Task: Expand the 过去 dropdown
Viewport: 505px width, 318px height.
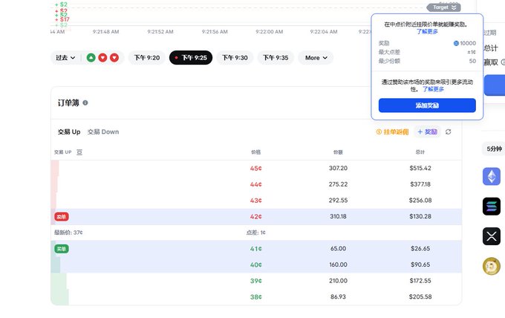Action: (x=65, y=58)
